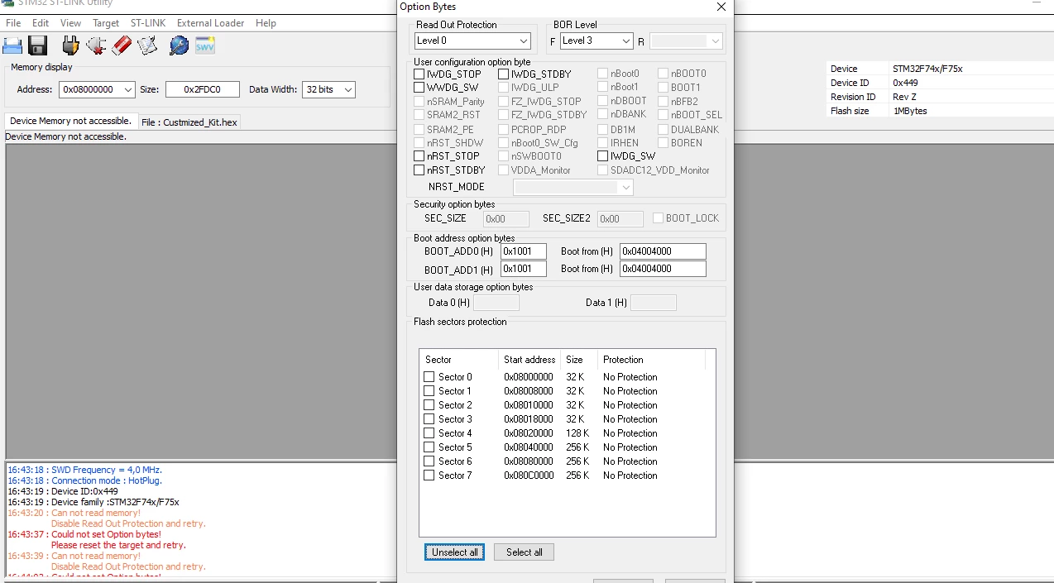Toggle the nRST_STOP checkbox
Screen dimensions: 1054x583
[419, 155]
